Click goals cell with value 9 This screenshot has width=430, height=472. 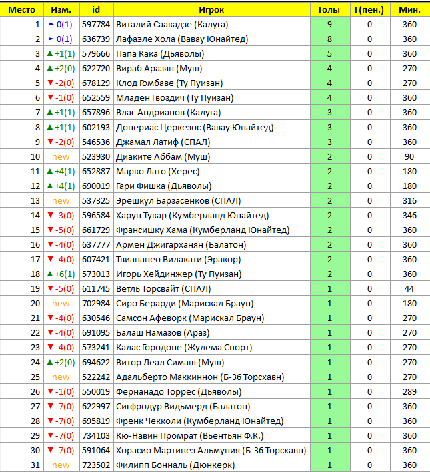pos(330,25)
